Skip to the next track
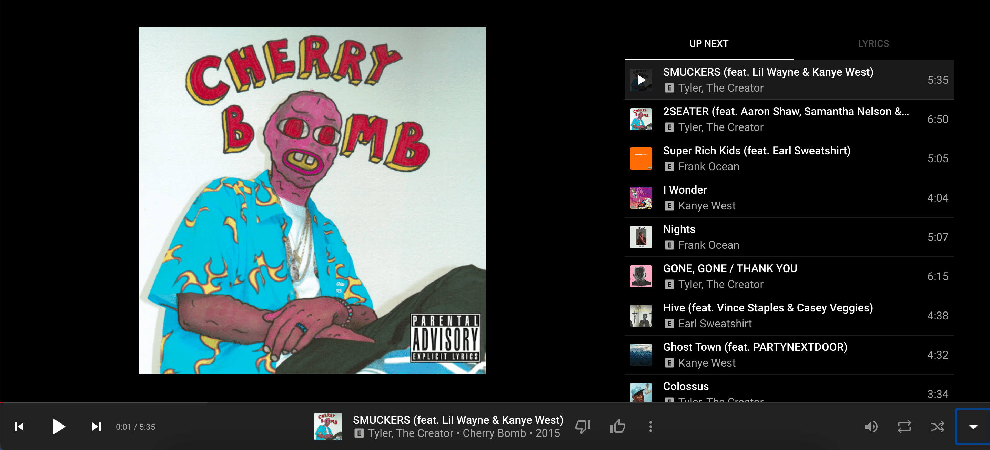Screen dimensions: 990x450 (96, 427)
